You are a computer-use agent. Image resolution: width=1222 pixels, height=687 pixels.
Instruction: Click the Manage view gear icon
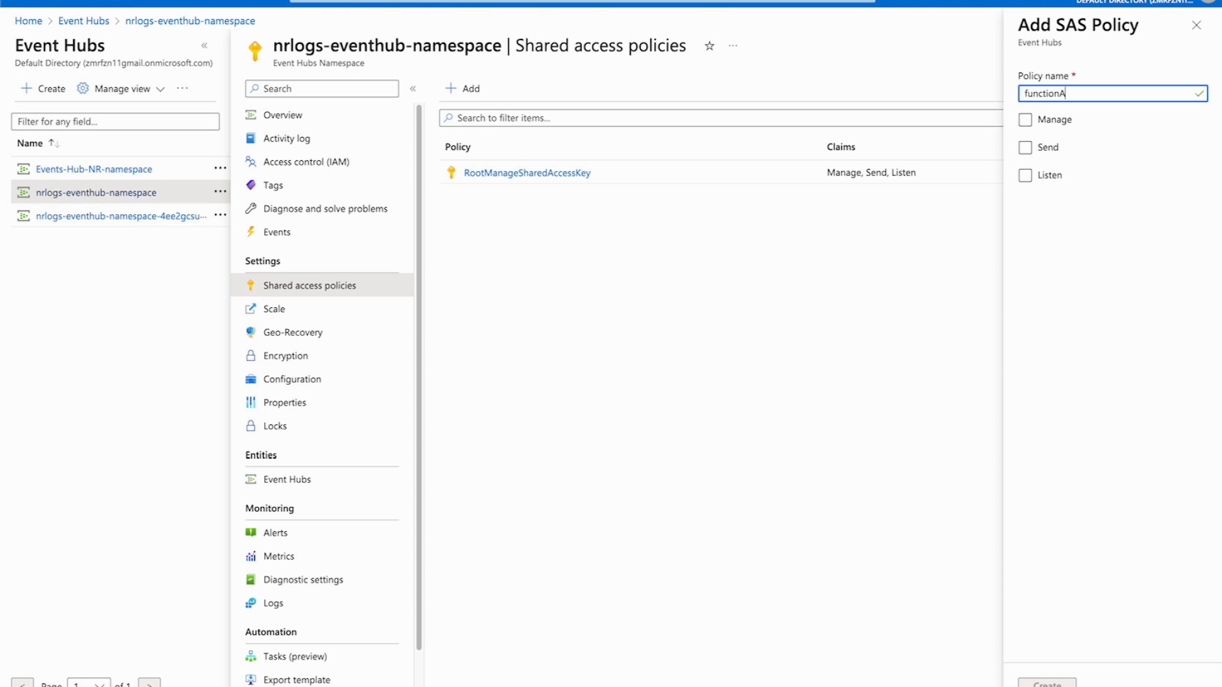tap(83, 88)
